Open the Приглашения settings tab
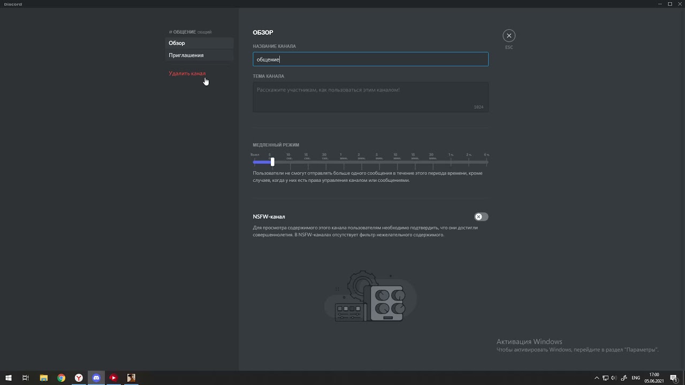The height and width of the screenshot is (385, 685). pyautogui.click(x=199, y=55)
